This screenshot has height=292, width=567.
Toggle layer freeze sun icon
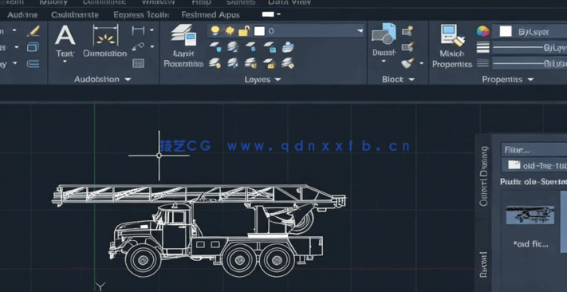coord(230,31)
